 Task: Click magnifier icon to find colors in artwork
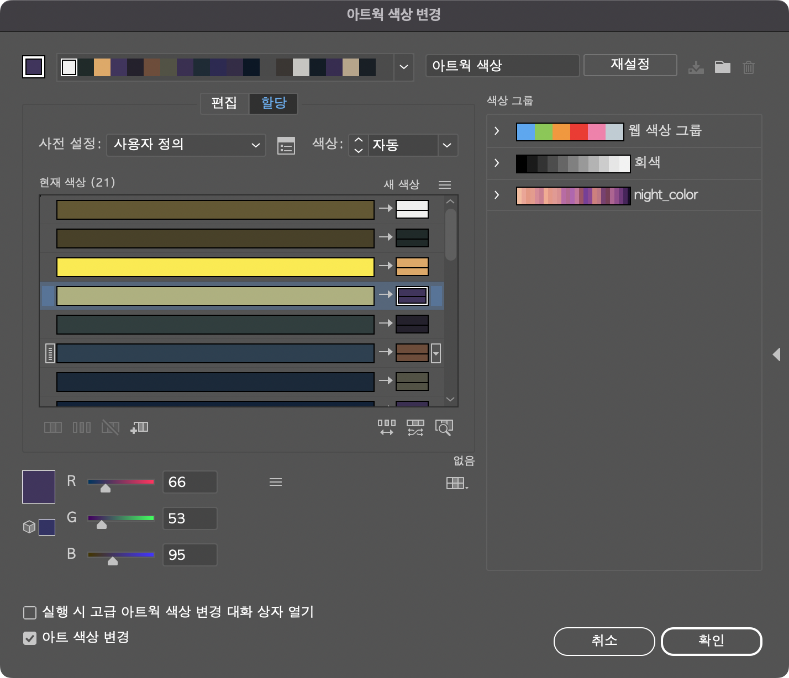[x=444, y=427]
